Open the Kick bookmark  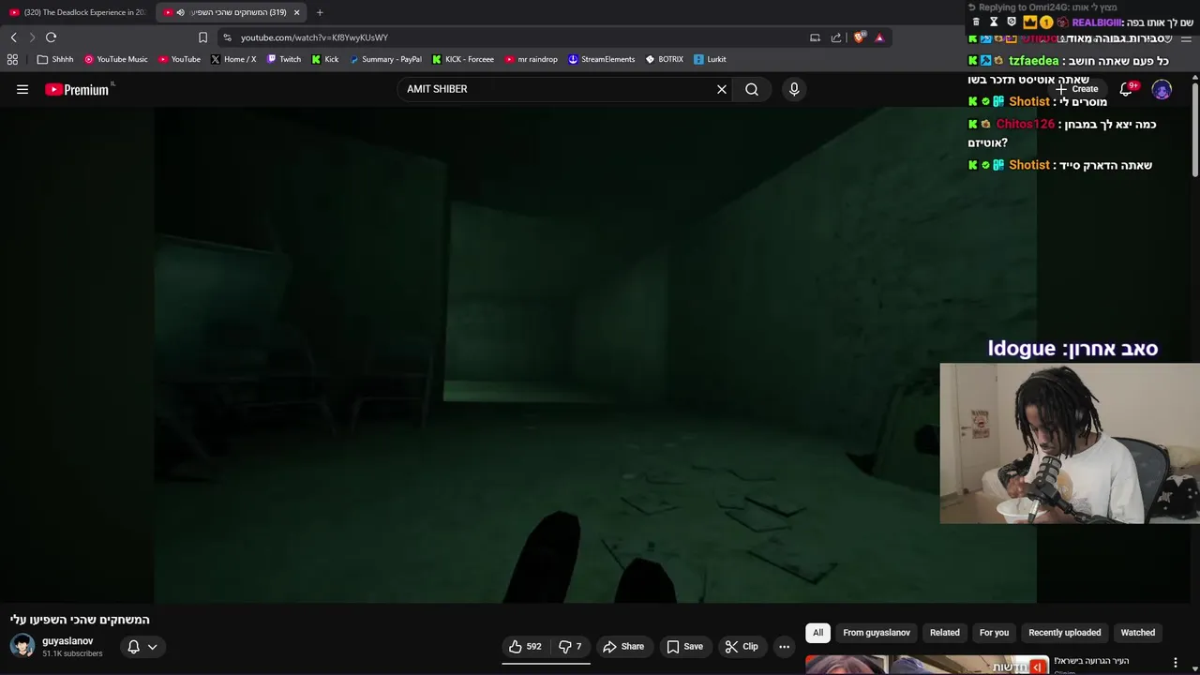[x=325, y=59]
